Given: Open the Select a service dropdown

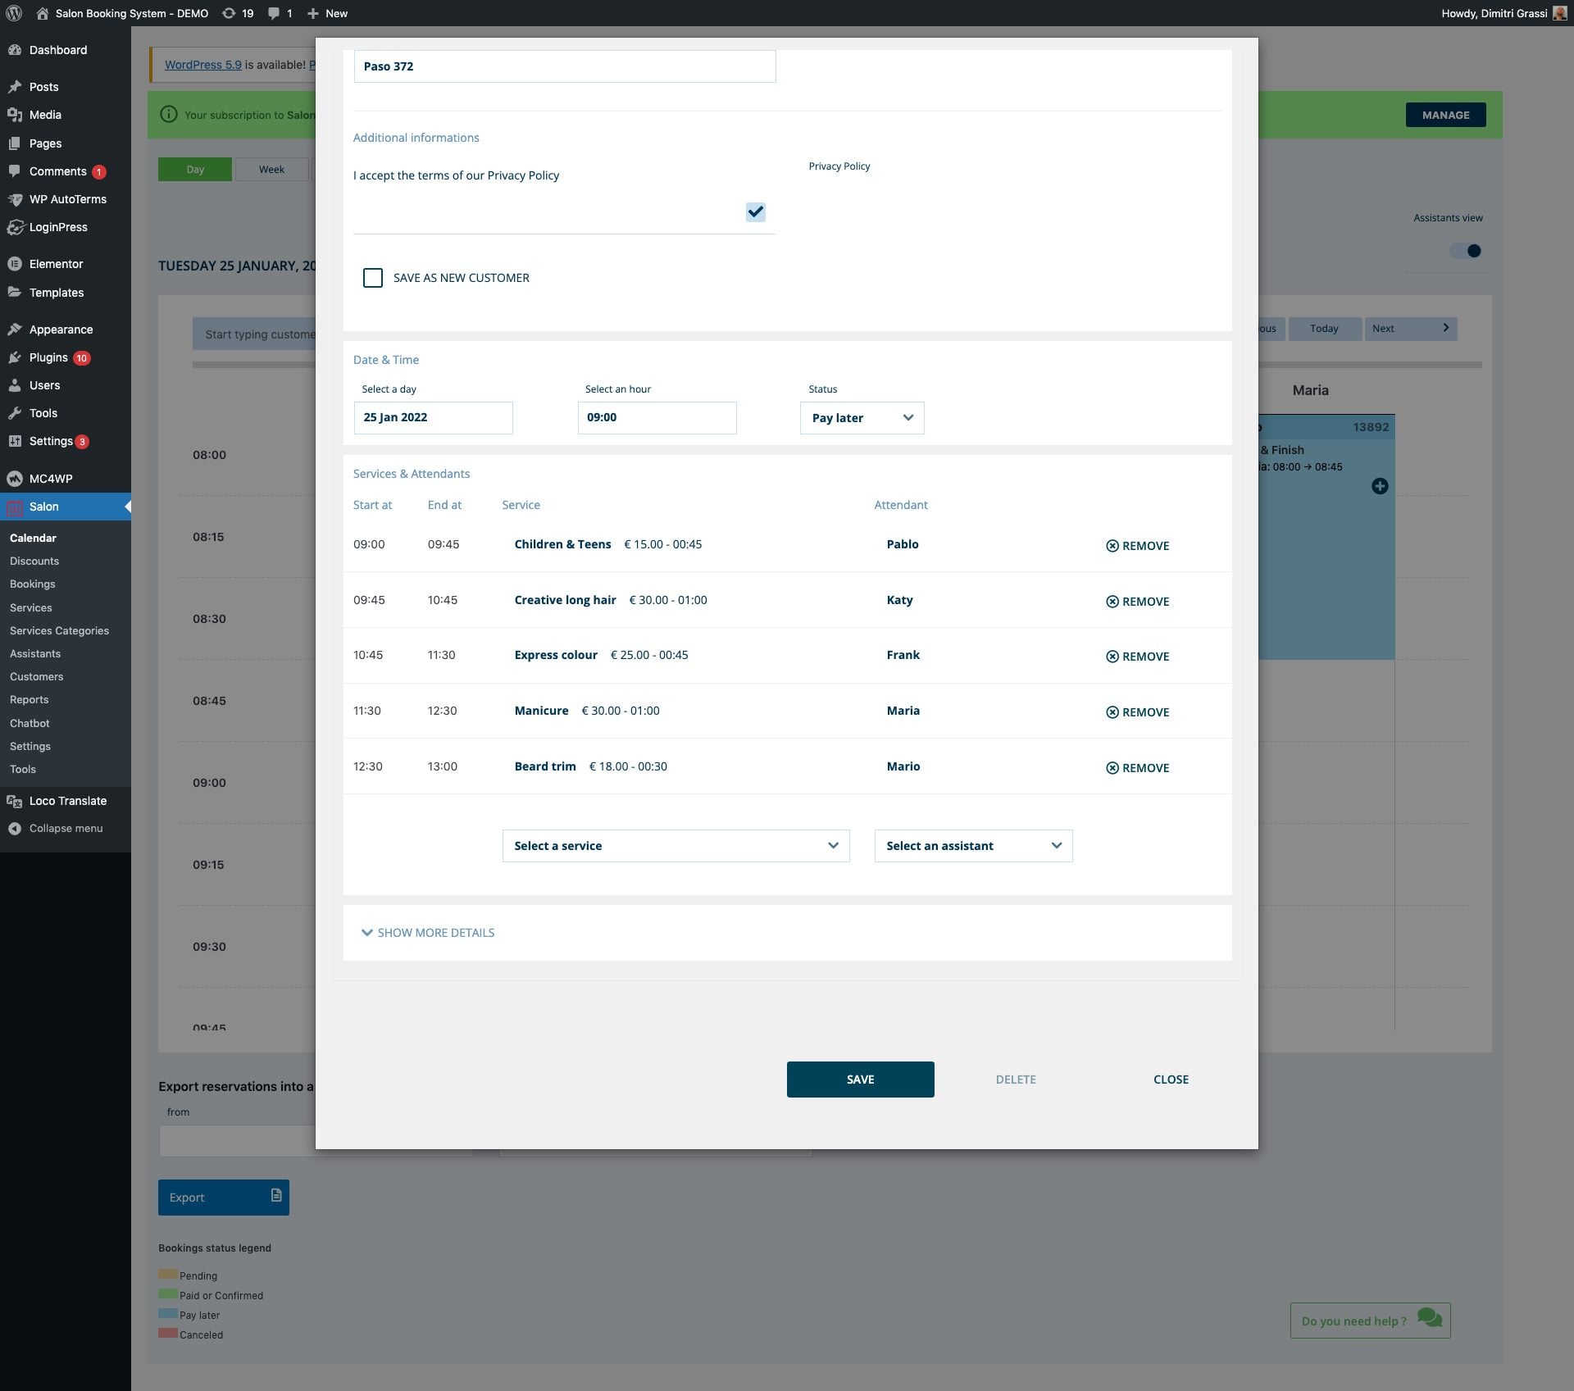Looking at the screenshot, I should [x=676, y=846].
